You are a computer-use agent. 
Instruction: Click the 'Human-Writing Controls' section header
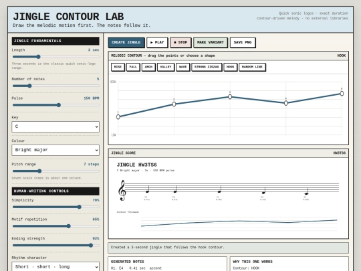pos(55,191)
